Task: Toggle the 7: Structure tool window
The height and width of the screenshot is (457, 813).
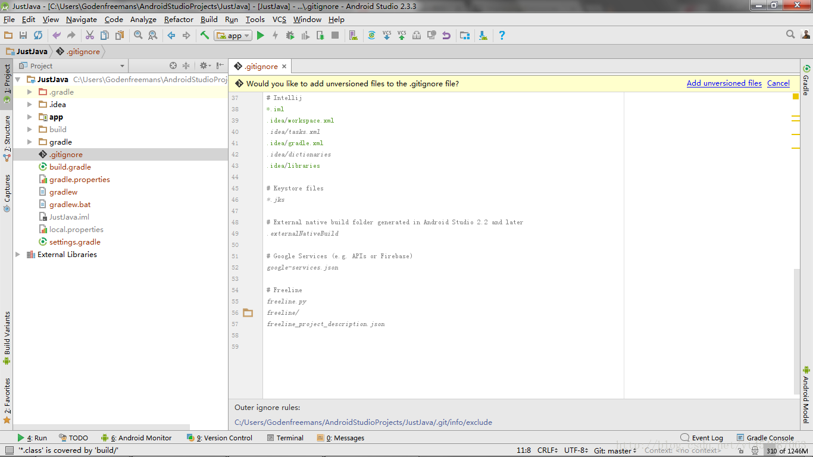Action: (x=7, y=137)
